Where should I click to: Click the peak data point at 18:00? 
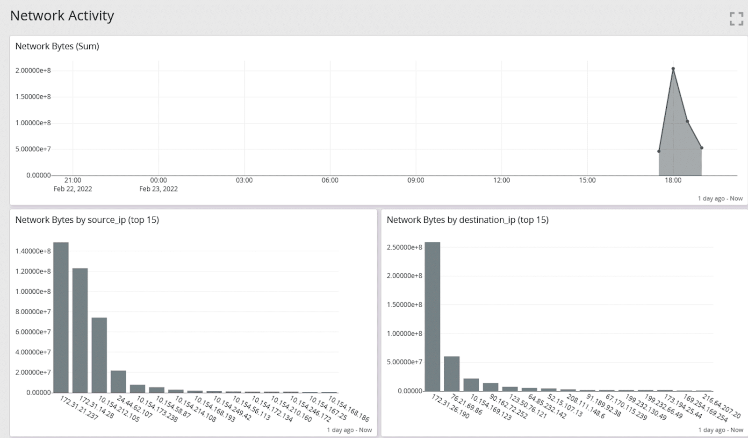[x=673, y=69]
